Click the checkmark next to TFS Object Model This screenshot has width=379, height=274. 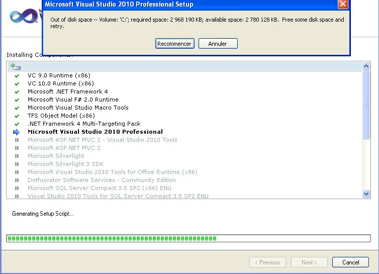point(17,116)
